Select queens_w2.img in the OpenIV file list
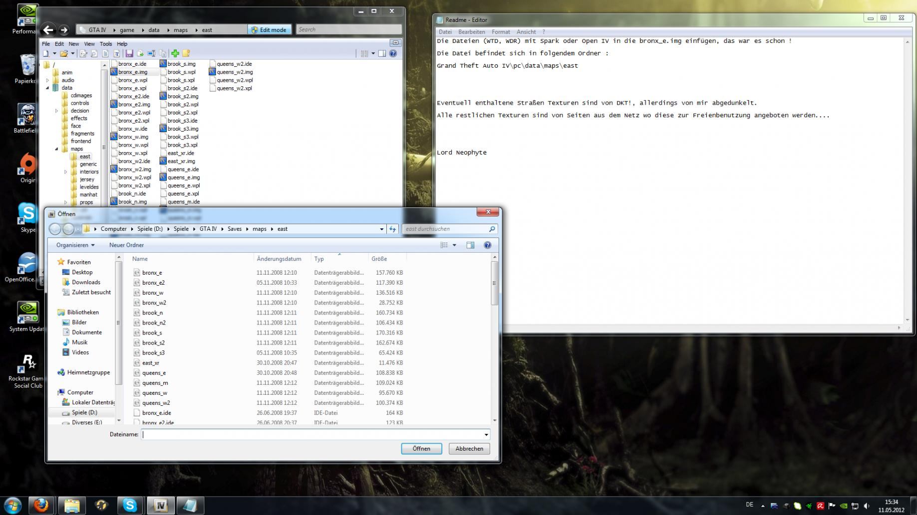This screenshot has width=917, height=515. tap(235, 72)
